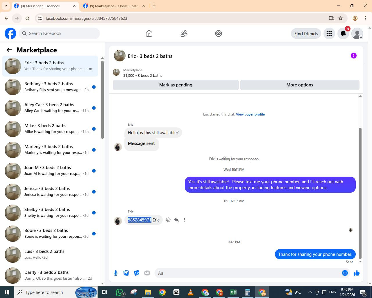Click the Thanx for sharing message bubble
The image size is (372, 298).
[x=315, y=254]
